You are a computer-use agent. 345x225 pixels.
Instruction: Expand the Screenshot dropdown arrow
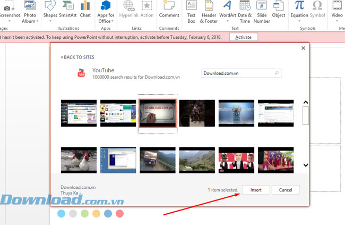(10, 21)
